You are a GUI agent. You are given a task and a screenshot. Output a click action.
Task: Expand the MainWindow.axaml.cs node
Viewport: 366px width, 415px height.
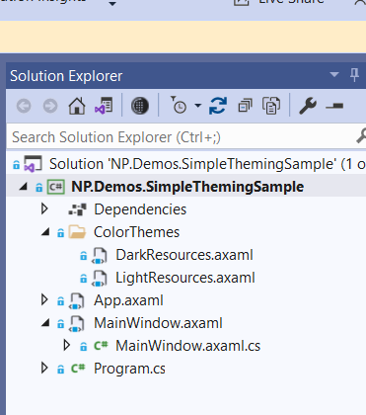67,345
